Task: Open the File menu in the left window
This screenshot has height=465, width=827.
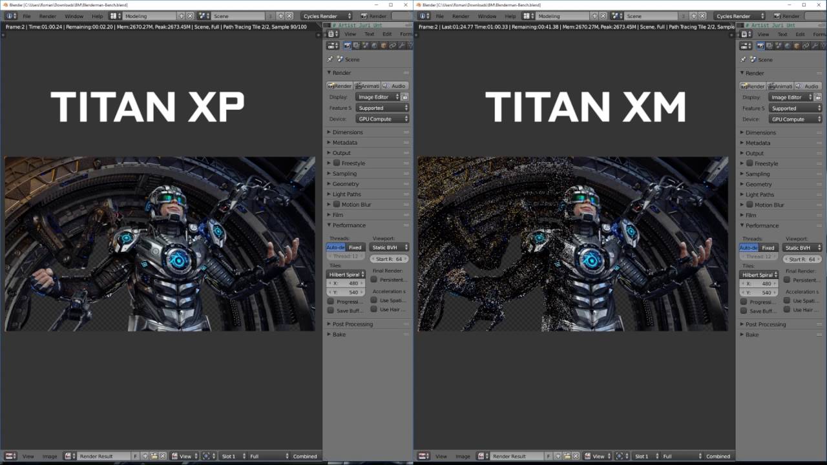Action: tap(26, 15)
